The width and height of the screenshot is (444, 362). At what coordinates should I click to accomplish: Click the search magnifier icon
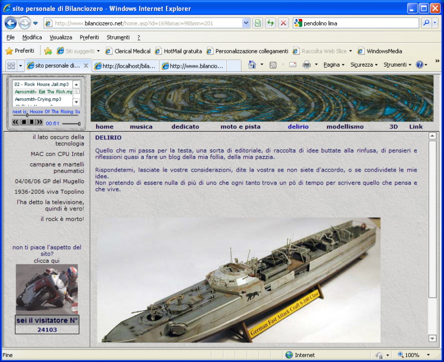click(426, 23)
